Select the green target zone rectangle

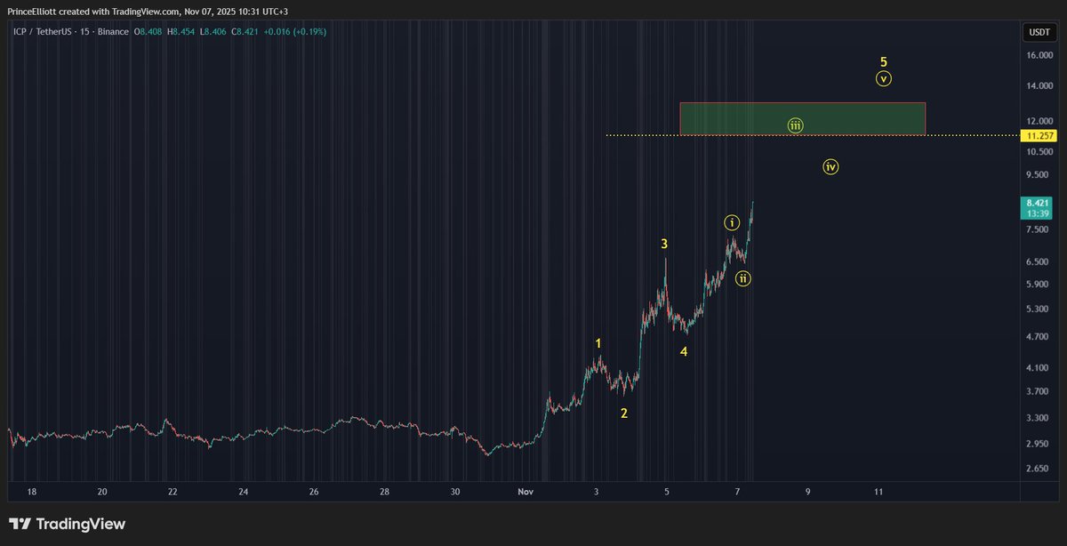click(x=802, y=118)
